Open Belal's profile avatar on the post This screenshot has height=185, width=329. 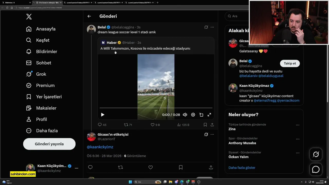click(x=91, y=30)
